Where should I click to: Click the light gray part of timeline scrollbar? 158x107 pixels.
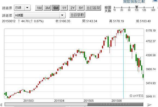coord(46,104)
